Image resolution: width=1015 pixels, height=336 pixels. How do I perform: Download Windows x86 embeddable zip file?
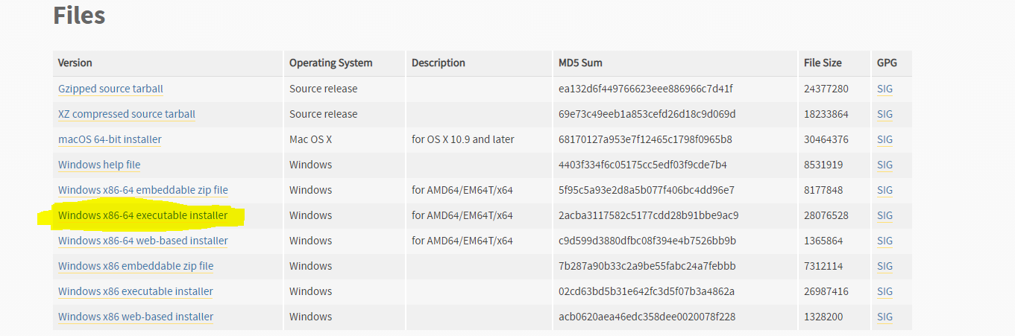click(x=136, y=266)
